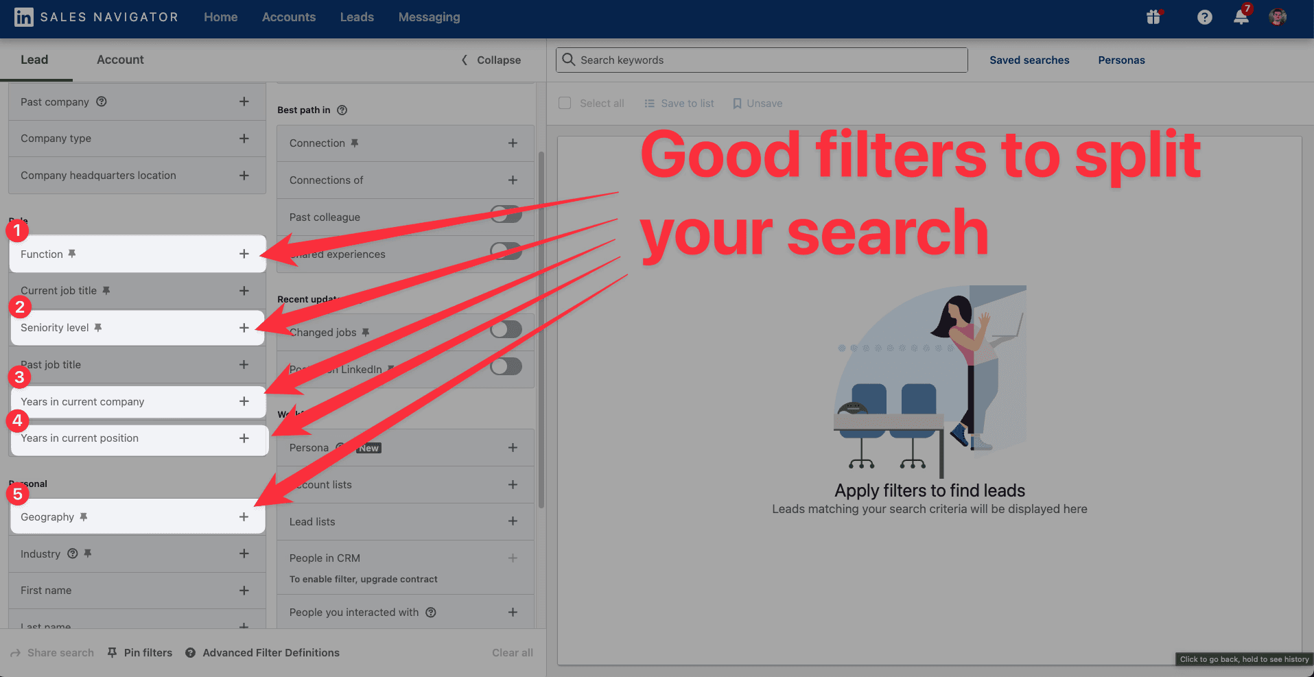Switch to the Account tab
Viewport: 1314px width, 677px height.
[x=120, y=60]
